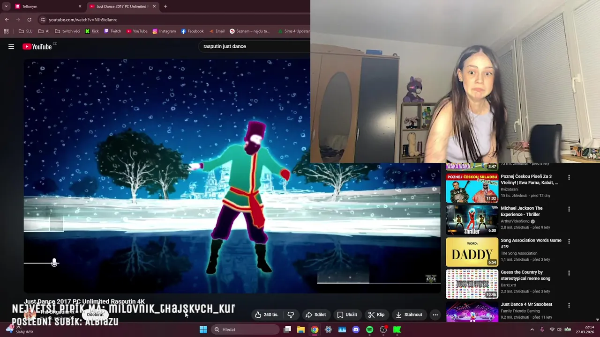Open the Waka Waka video thumbnail

coord(472,166)
